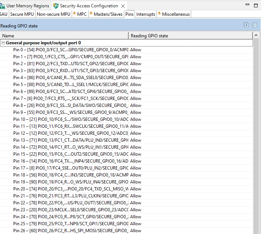Close the Security Access Configuration tab
The height and width of the screenshot is (234, 261).
123,6
